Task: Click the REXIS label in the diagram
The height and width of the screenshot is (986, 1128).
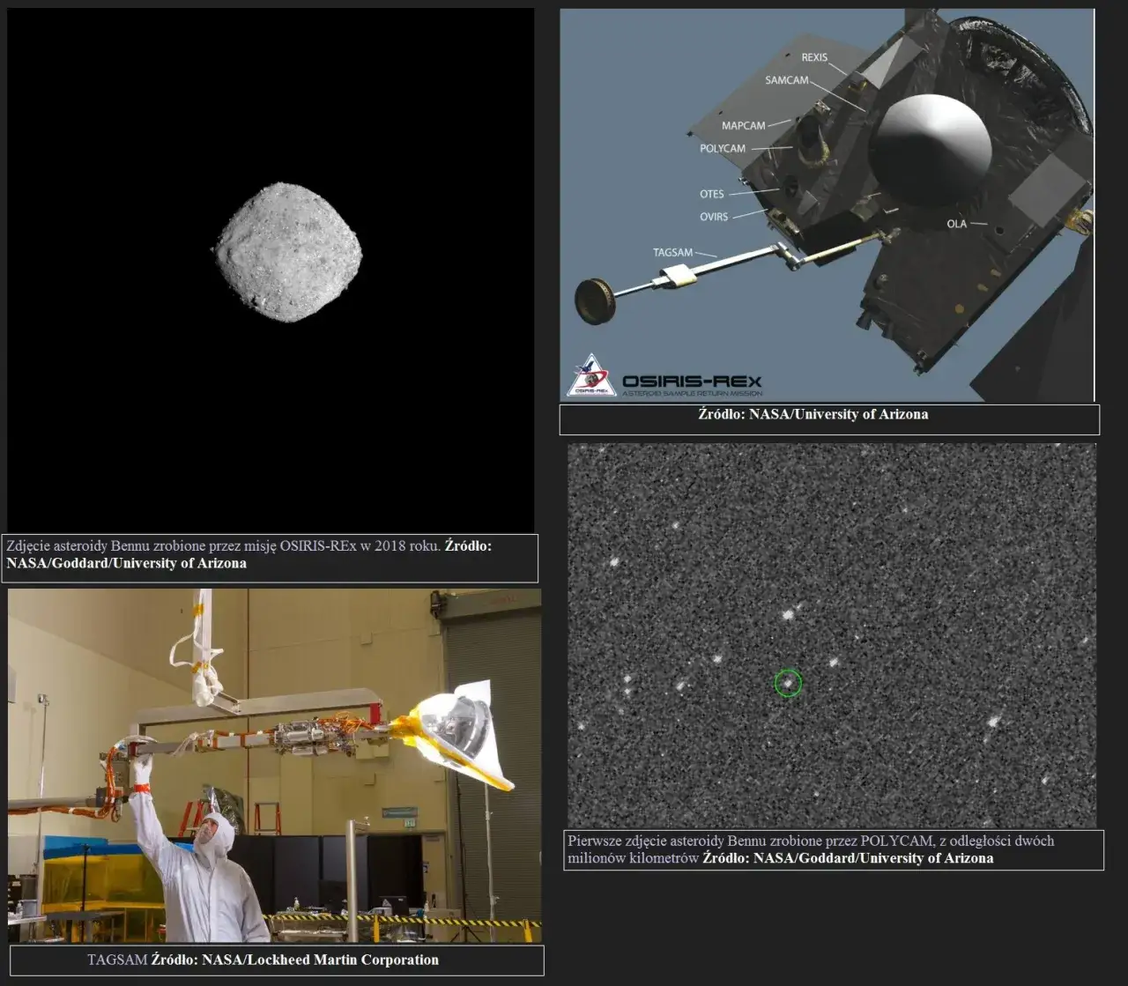Action: (813, 57)
